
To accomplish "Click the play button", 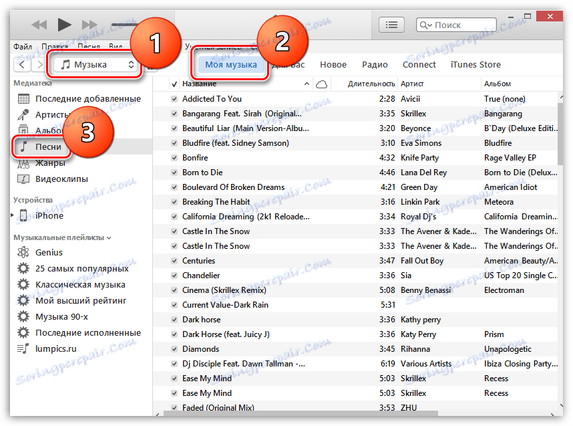I will pyautogui.click(x=64, y=25).
